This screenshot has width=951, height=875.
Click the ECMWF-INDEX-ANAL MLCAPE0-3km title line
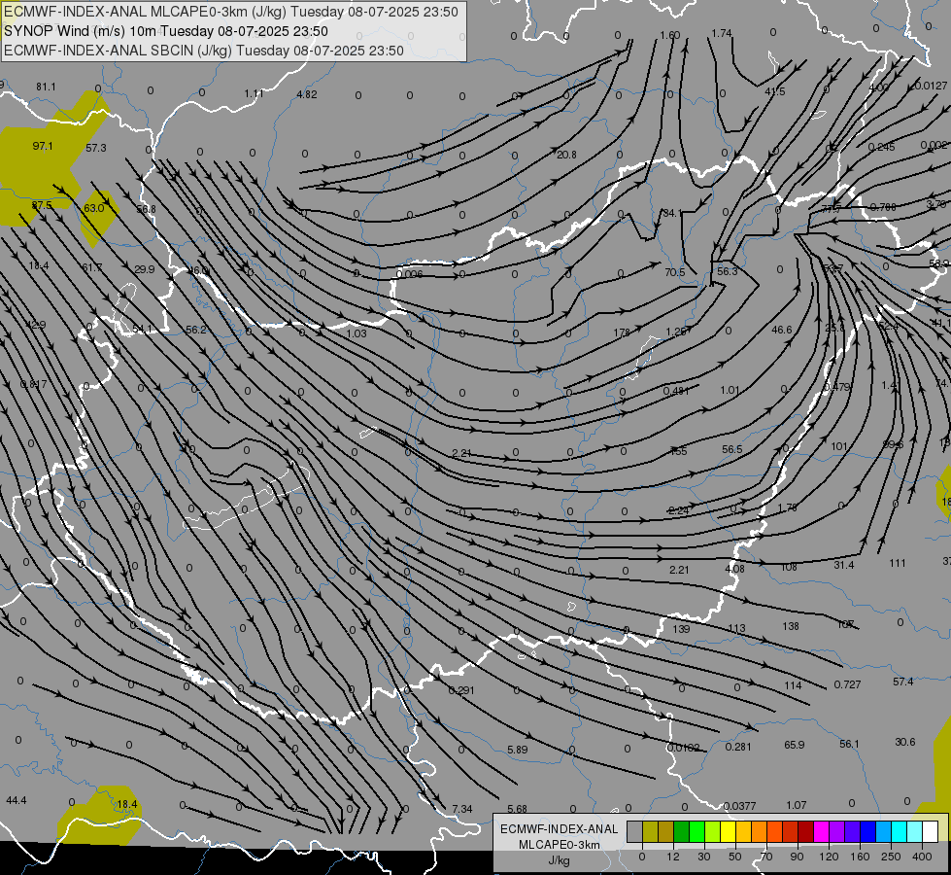tap(231, 12)
